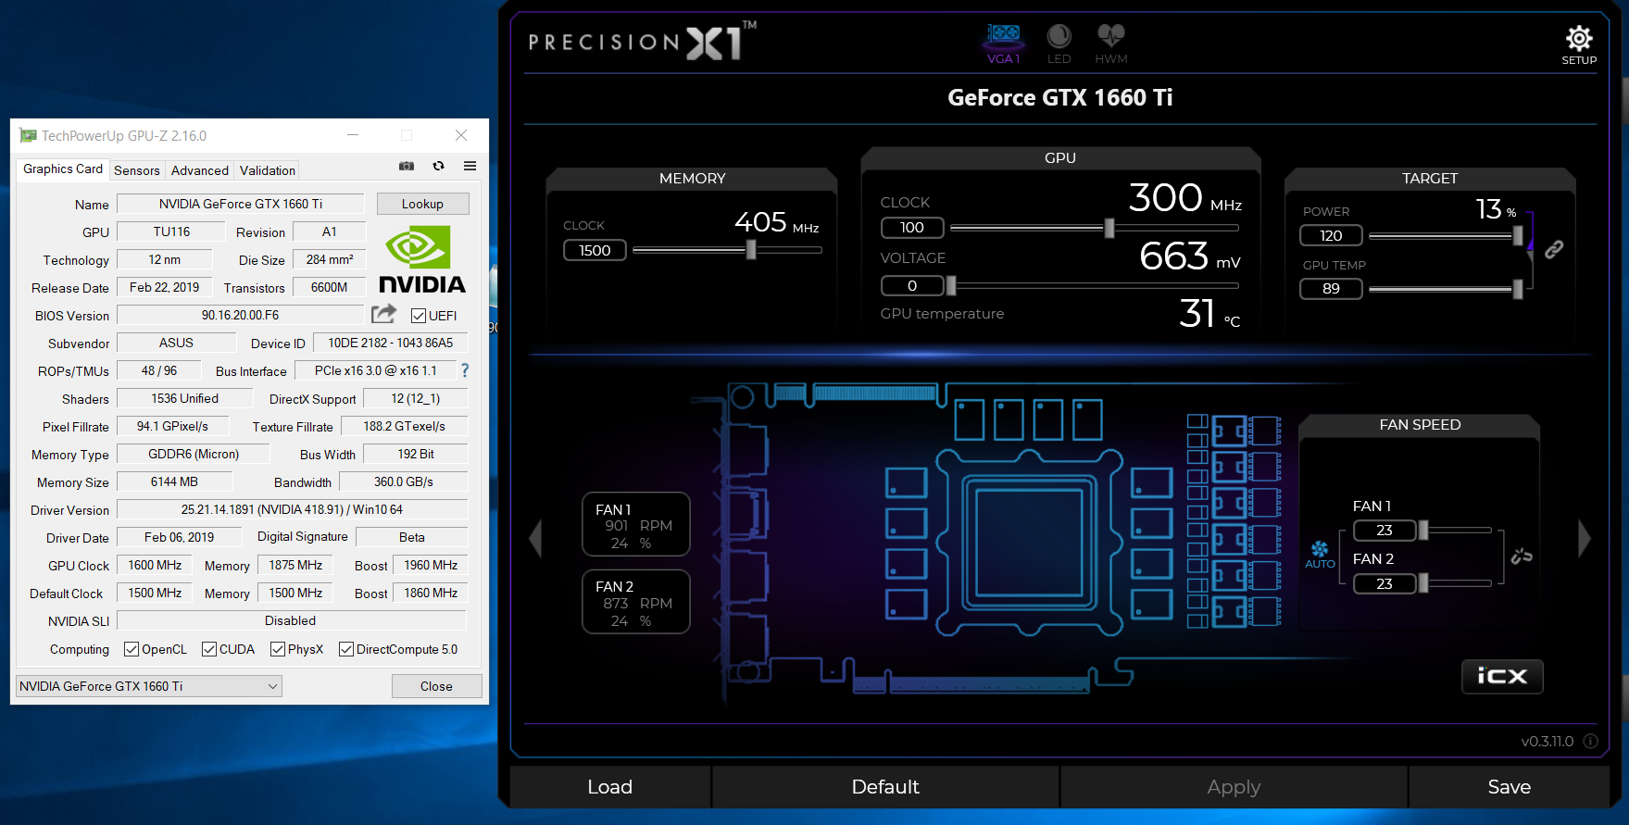Click the Driver Version value field
Screen dimensions: 1629x825
coord(292,509)
